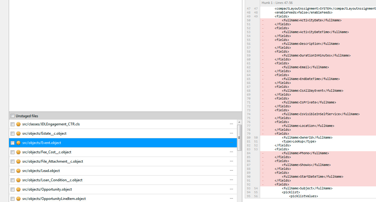Screen dimensions: 376x202
Task: Select src/objects/Fee_Cost__c.object in the list
Action: coord(123,152)
